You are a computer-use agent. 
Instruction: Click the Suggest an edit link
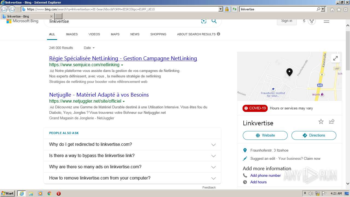[x=263, y=158]
